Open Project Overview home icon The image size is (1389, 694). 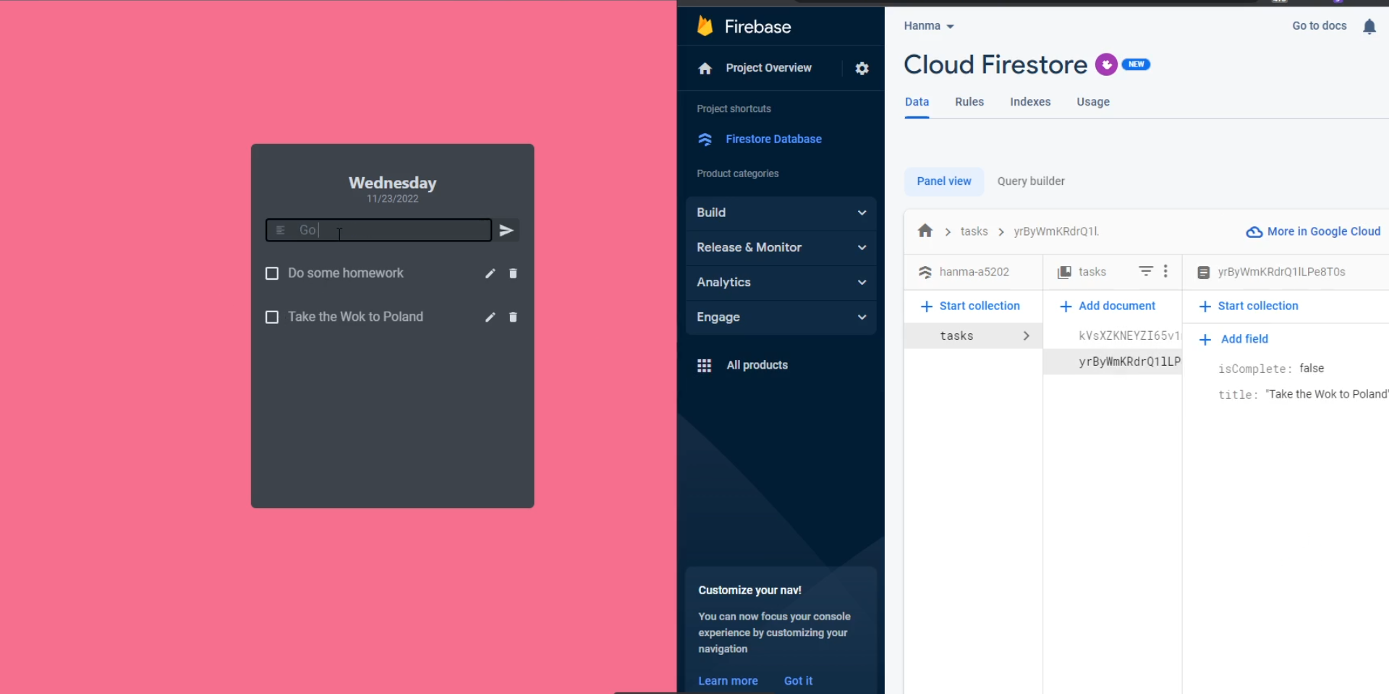705,68
